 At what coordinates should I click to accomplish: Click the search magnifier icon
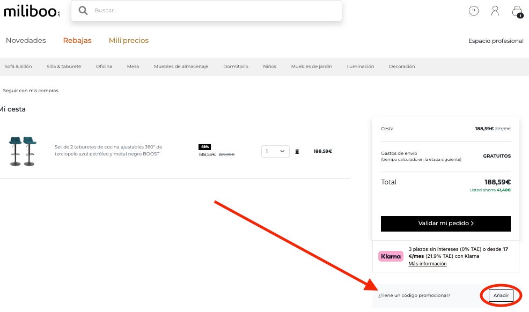83,10
